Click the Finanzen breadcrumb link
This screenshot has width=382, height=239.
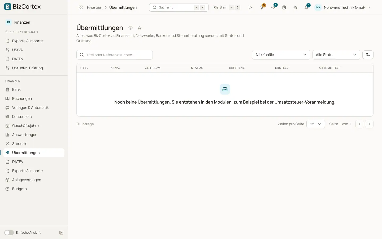(94, 7)
